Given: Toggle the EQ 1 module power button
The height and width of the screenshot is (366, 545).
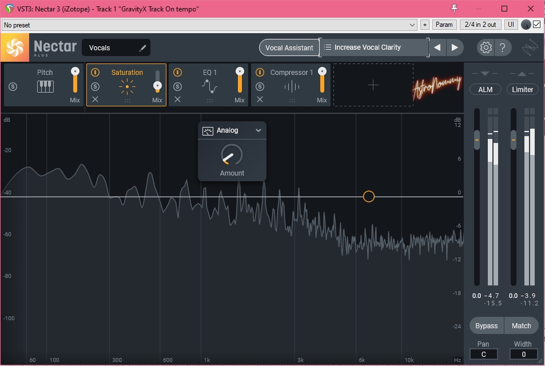Looking at the screenshot, I should 177,72.
